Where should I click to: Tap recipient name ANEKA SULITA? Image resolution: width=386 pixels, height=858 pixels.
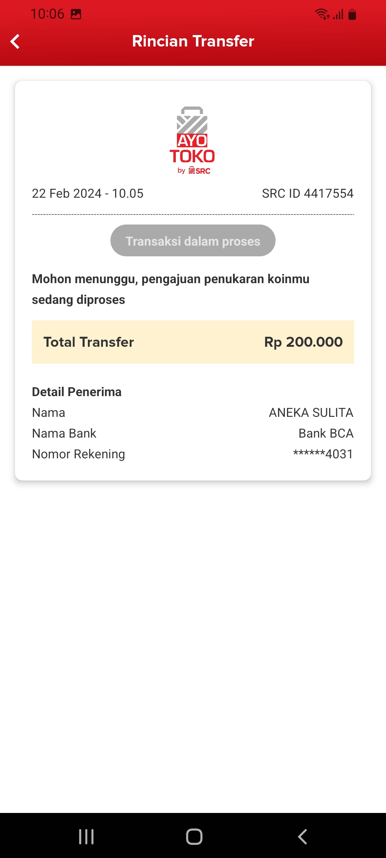[x=311, y=413]
